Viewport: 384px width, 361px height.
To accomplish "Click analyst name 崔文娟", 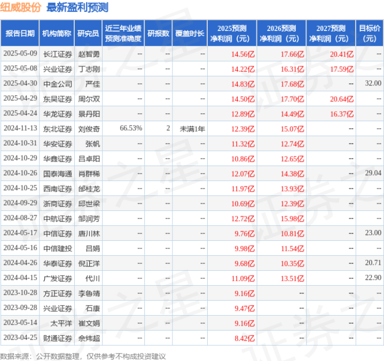I will [x=89, y=323].
